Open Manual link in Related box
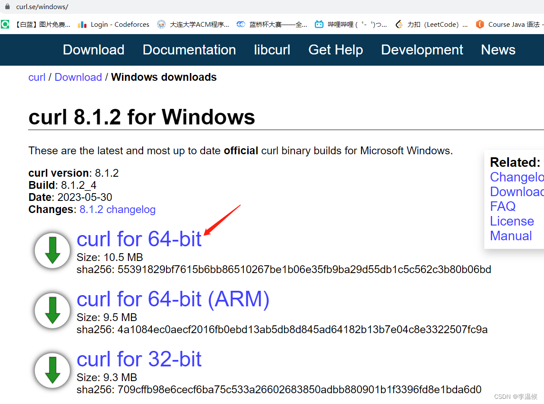The image size is (544, 404). click(511, 236)
